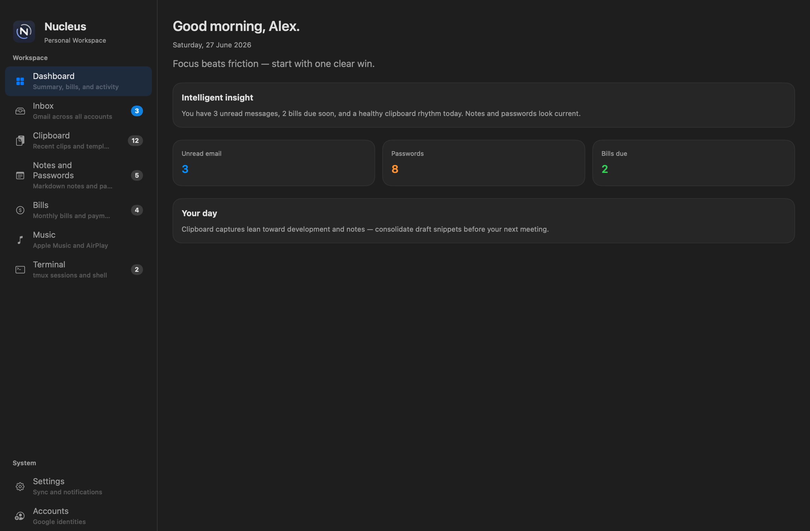Click the Nucleus workspace title
This screenshot has width=810, height=531.
click(x=65, y=27)
